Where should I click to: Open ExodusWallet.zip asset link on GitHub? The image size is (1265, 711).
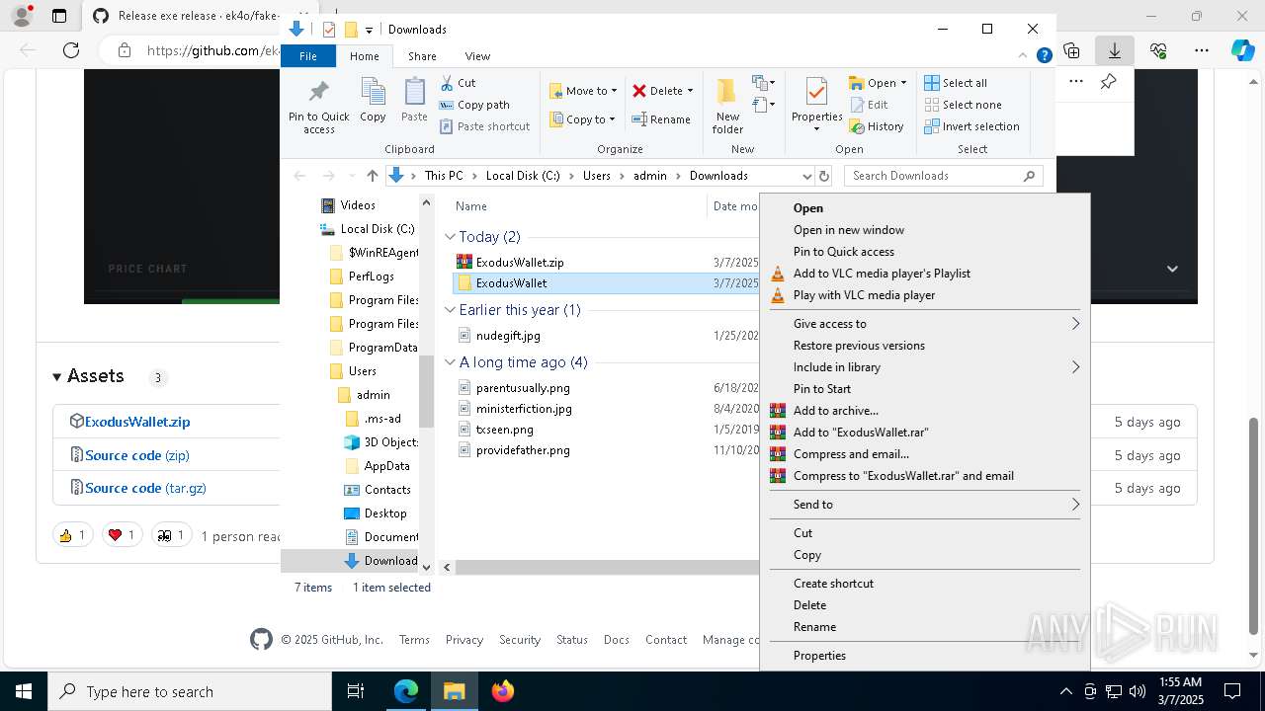click(137, 422)
